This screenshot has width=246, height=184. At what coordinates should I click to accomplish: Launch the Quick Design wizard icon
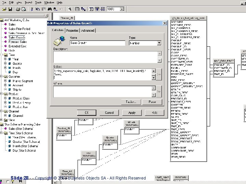click(69, 9)
